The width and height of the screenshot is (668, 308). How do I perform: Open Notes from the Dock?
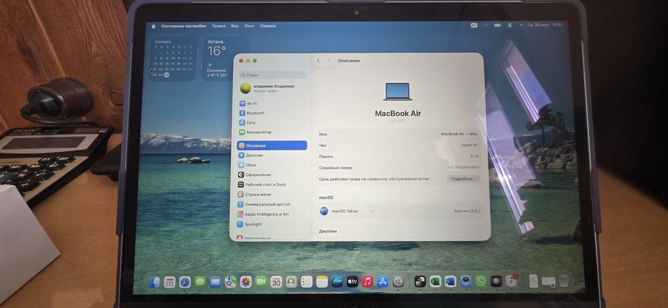pyautogui.click(x=322, y=281)
